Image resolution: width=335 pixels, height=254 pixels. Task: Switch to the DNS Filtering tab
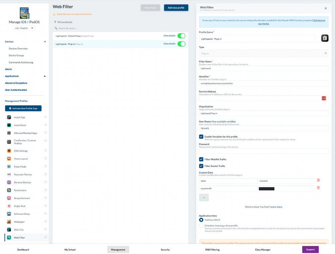212,250
